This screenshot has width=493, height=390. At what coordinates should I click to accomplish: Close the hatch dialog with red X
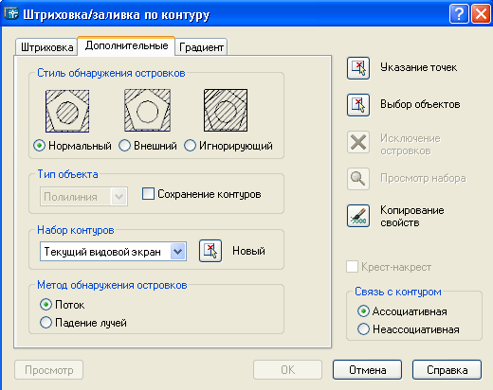[481, 14]
